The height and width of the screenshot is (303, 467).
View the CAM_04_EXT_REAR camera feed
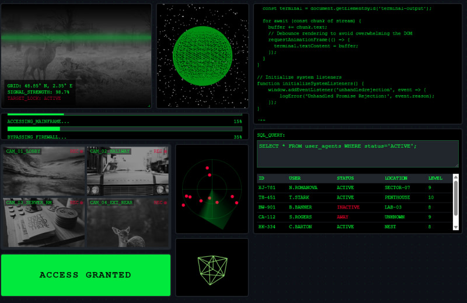(127, 222)
